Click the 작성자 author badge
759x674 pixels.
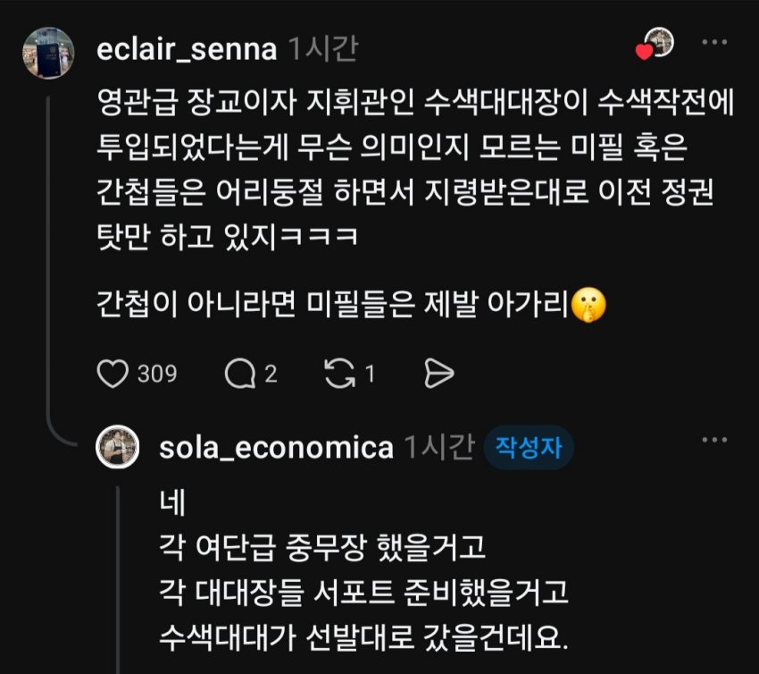pos(529,447)
